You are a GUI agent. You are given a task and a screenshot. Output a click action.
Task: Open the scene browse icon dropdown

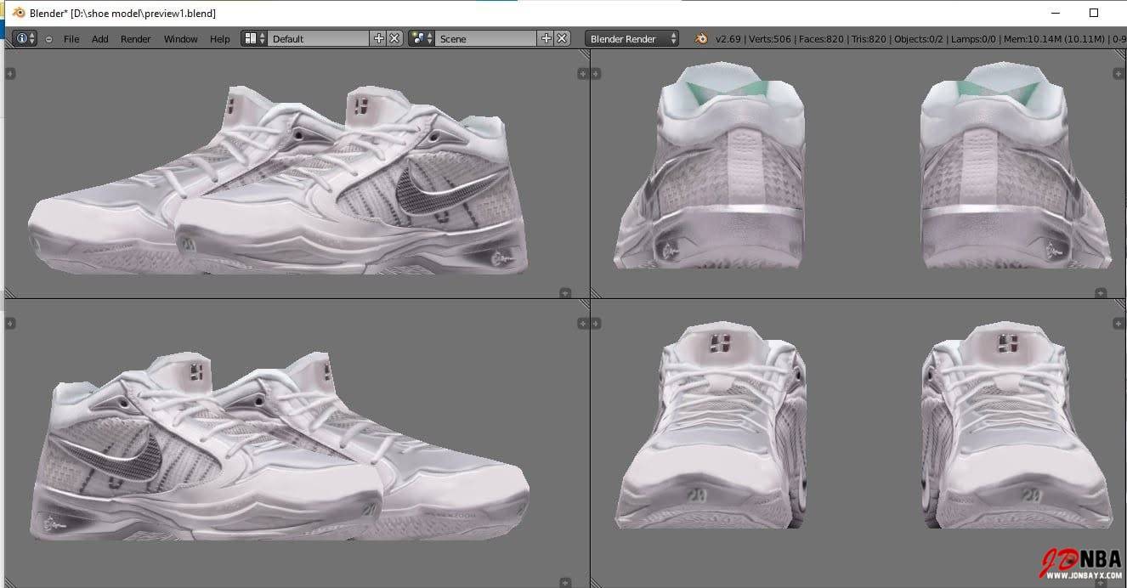(x=422, y=38)
